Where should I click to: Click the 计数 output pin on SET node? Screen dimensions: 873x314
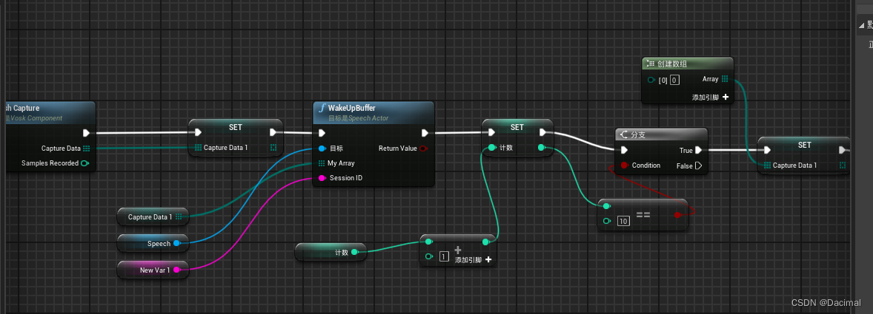coord(542,148)
